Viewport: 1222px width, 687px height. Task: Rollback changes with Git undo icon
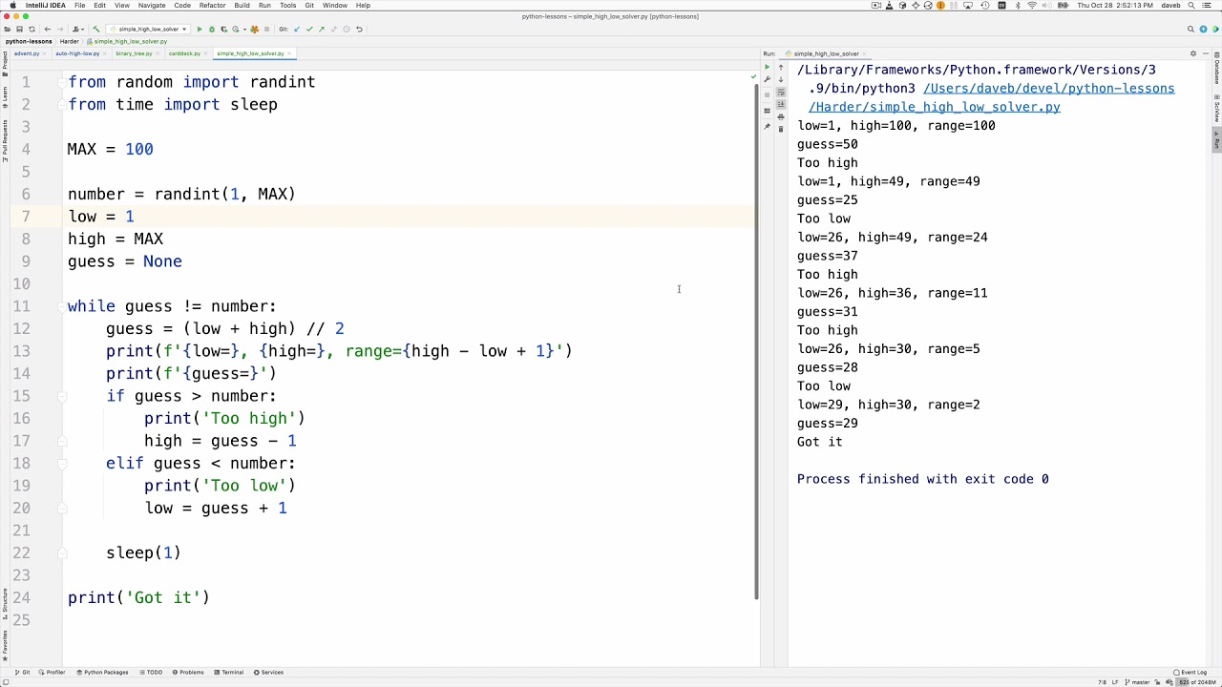[x=359, y=30]
